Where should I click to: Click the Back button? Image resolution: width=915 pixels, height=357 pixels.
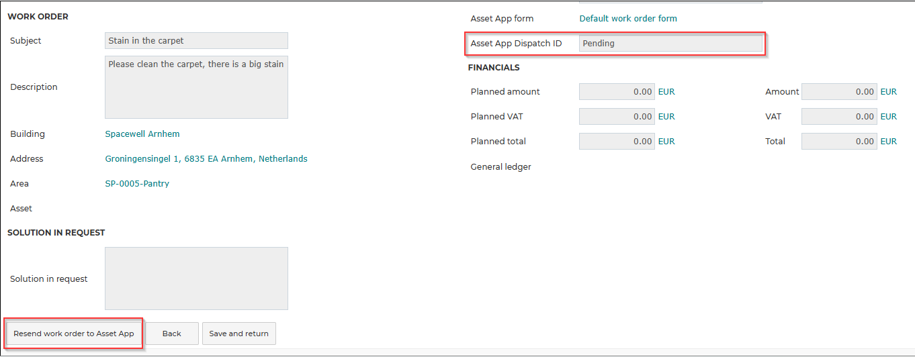click(x=172, y=334)
